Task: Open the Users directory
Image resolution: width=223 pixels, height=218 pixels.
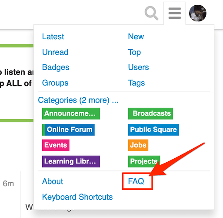Action: tap(138, 67)
